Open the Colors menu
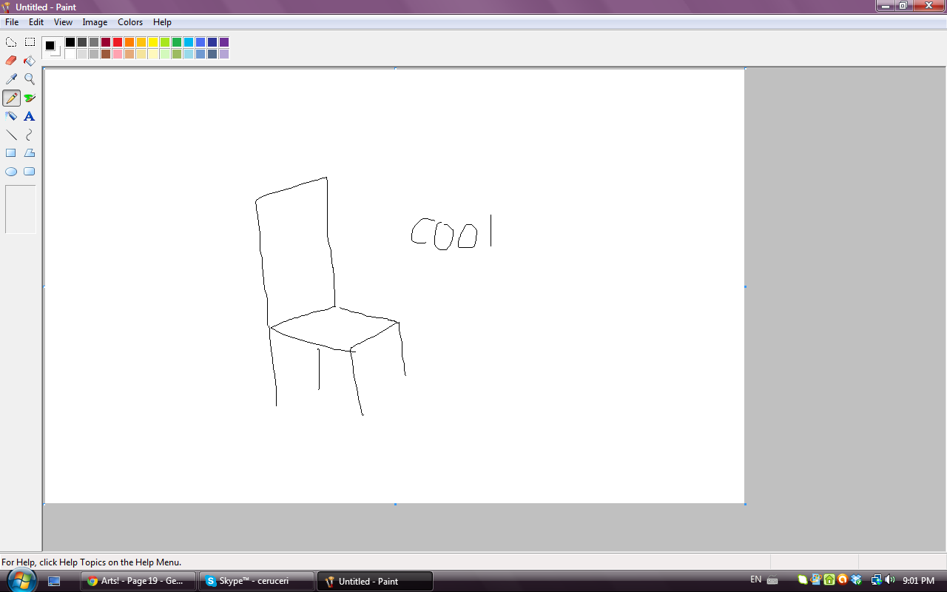 click(130, 22)
